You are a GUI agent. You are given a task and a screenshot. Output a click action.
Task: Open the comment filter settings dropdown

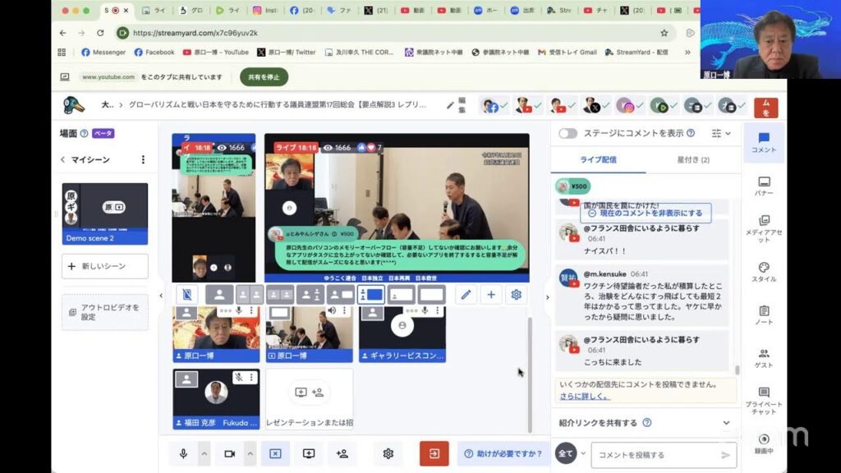tap(720, 133)
